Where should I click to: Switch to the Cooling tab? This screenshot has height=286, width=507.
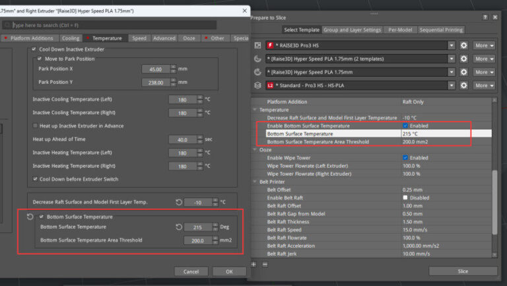click(x=71, y=38)
